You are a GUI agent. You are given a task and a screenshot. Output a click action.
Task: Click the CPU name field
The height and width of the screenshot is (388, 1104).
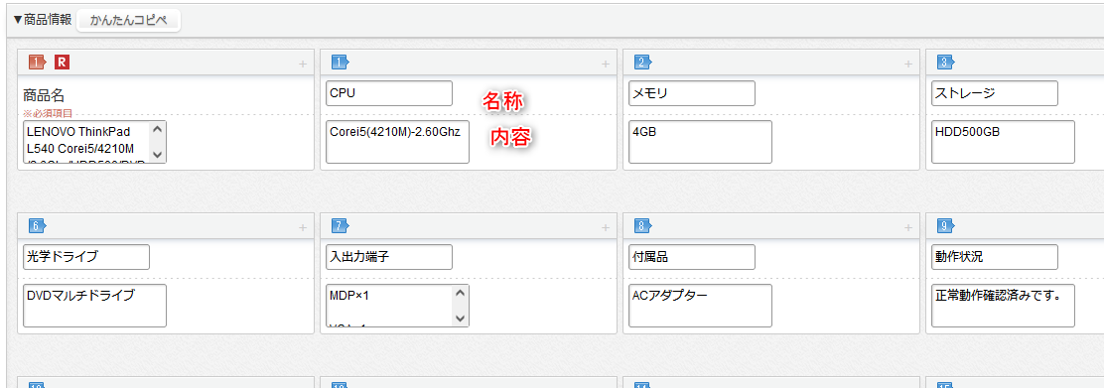(389, 93)
